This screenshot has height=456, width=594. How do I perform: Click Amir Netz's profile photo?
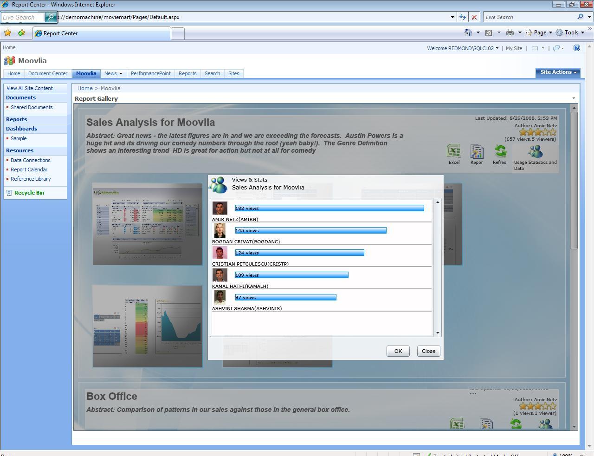220,208
